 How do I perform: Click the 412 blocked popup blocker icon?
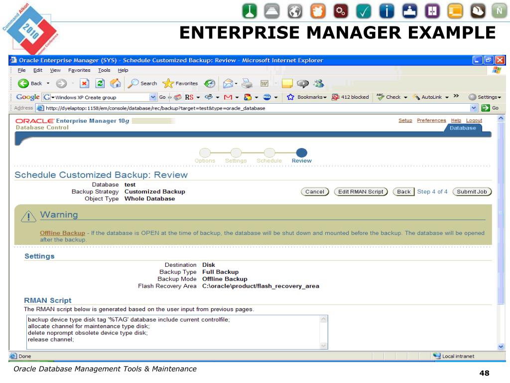click(x=335, y=97)
